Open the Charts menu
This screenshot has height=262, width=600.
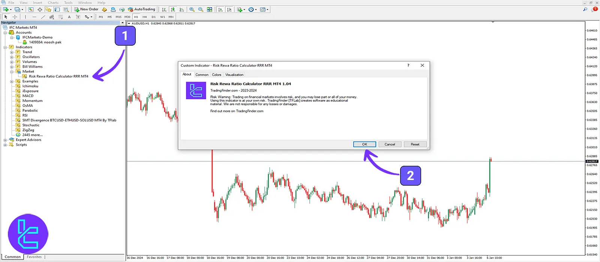(x=53, y=3)
